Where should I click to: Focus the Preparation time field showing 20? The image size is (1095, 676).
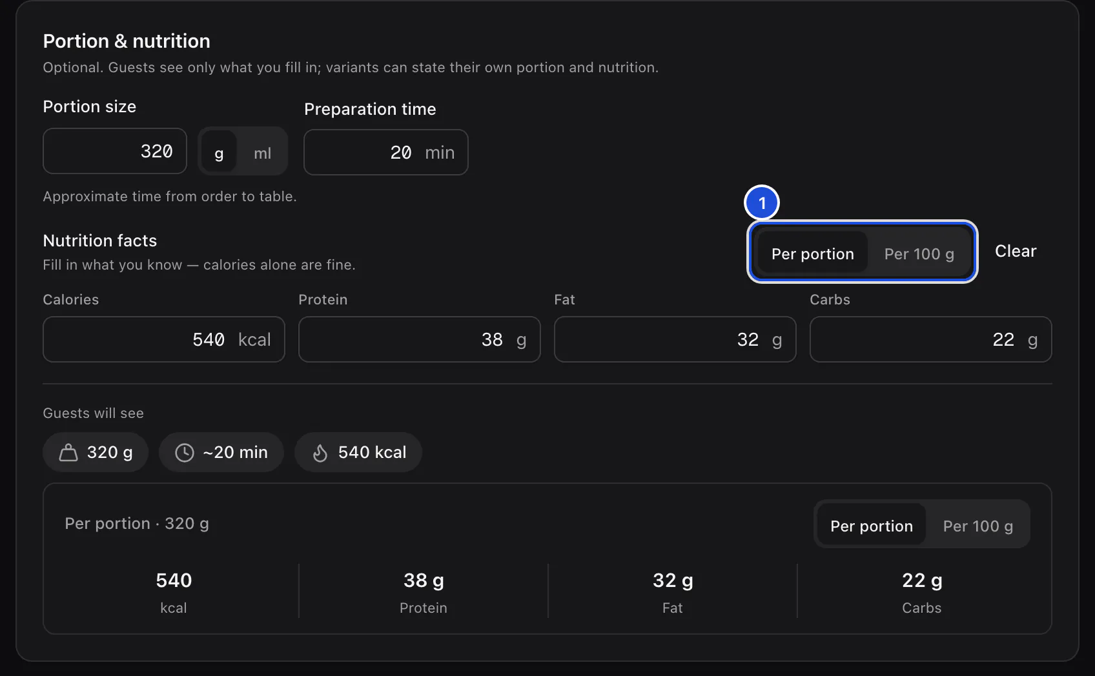click(386, 152)
